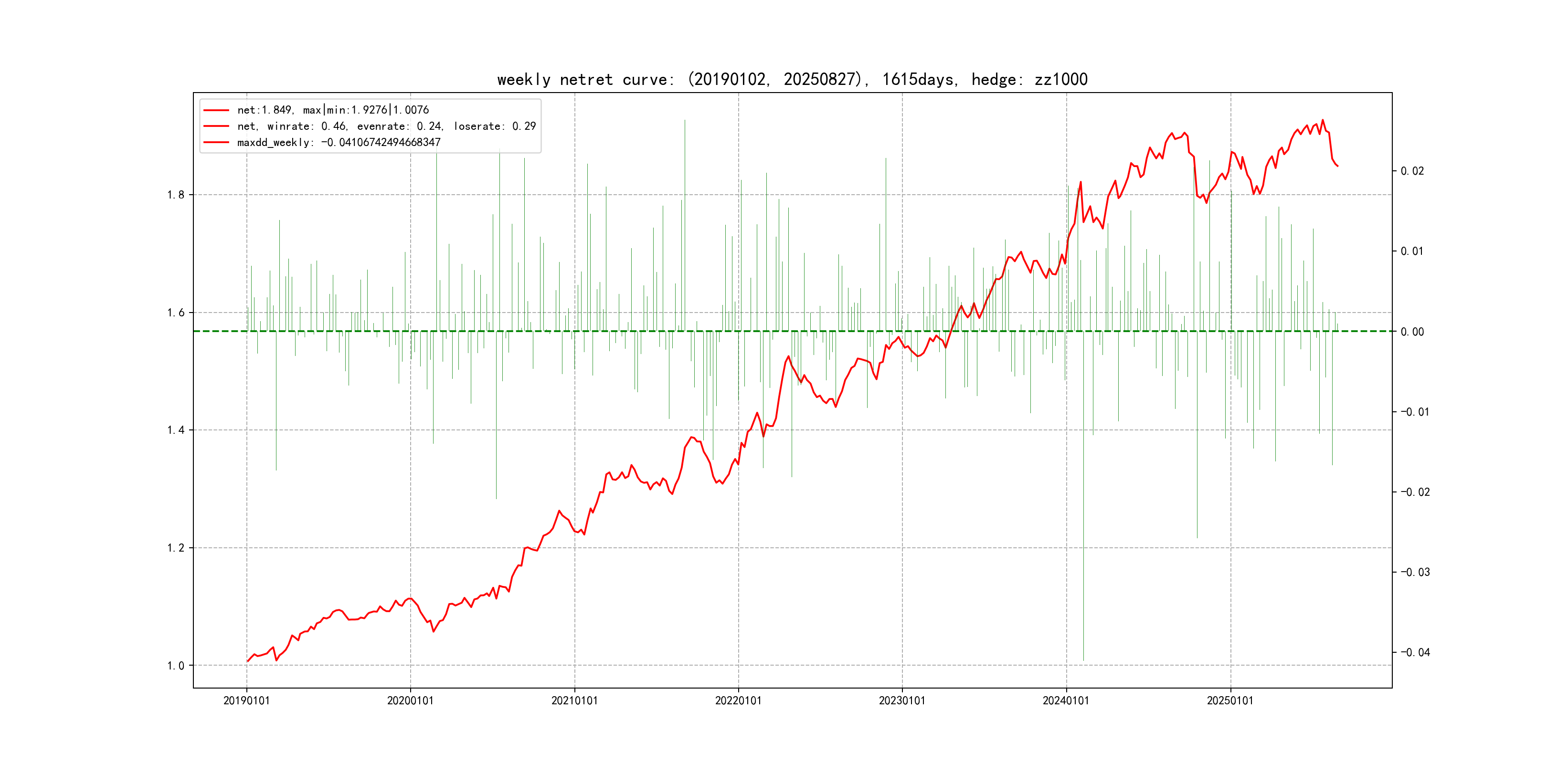Click the 1.0 left axis tick label
1547x773 pixels.
click(x=175, y=665)
